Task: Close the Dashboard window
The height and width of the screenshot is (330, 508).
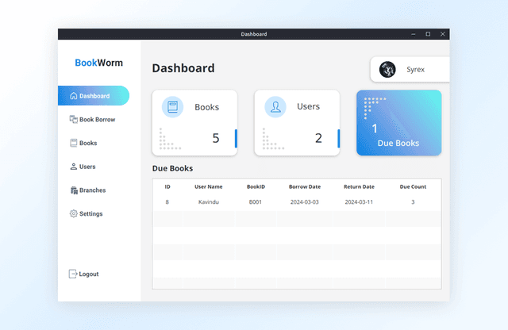Action: pos(443,34)
